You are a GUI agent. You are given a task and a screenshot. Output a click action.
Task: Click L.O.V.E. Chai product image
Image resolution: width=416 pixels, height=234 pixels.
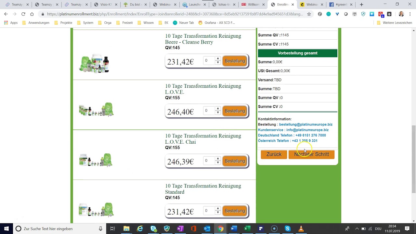pos(96,160)
